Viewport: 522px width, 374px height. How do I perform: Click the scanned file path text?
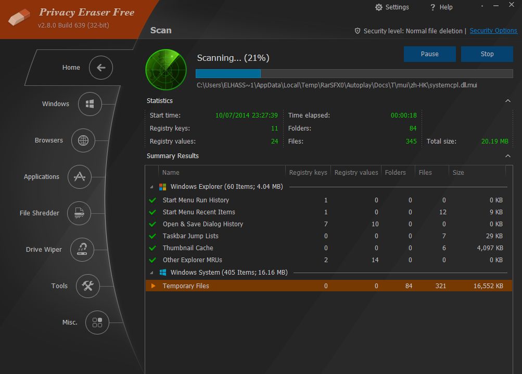pyautogui.click(x=337, y=85)
